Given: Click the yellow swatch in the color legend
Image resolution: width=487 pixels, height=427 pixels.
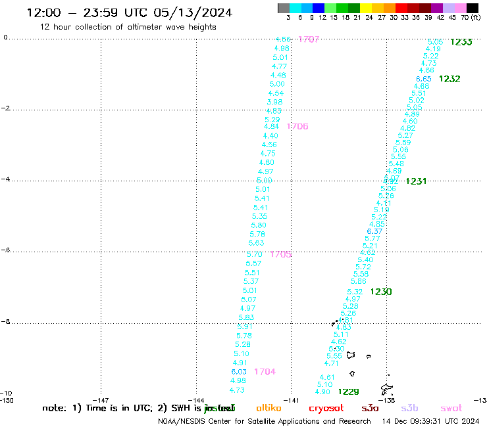Looking at the screenshot, I should pyautogui.click(x=366, y=8).
